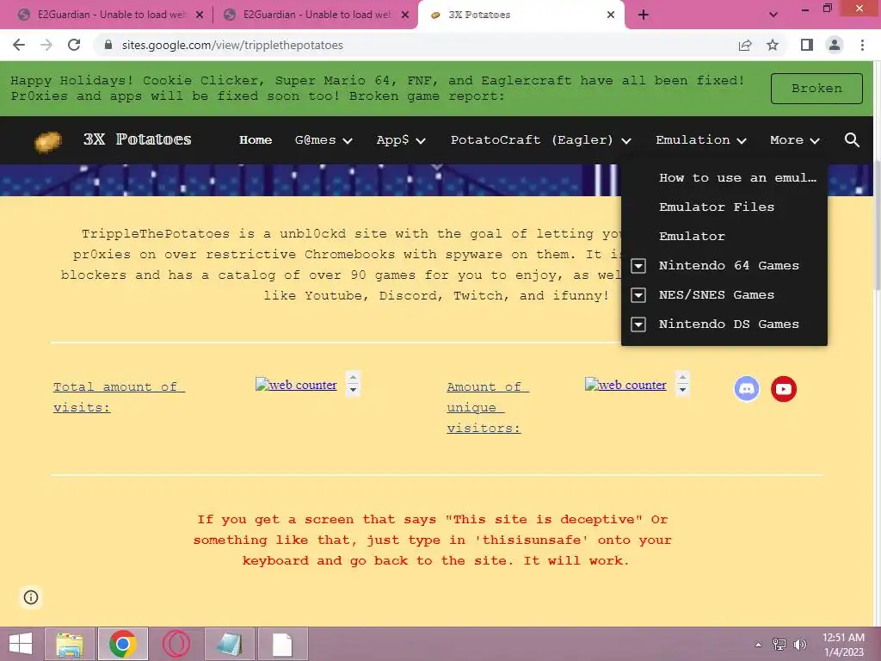This screenshot has width=881, height=661.
Task: Launch Opera from the taskbar
Action: click(176, 644)
